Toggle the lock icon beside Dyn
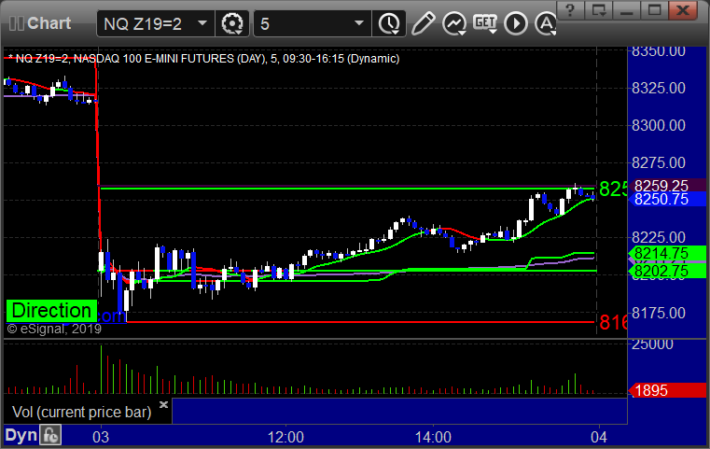710x449 pixels. click(50, 435)
